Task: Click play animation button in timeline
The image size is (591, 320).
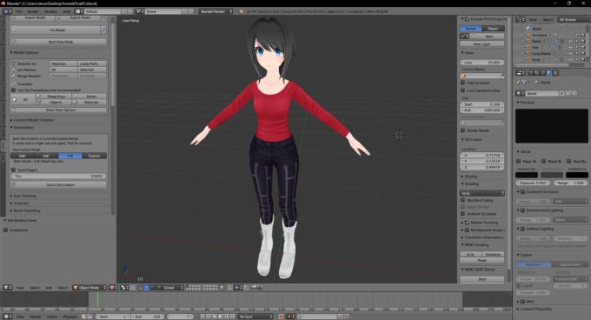Action: tap(221, 317)
